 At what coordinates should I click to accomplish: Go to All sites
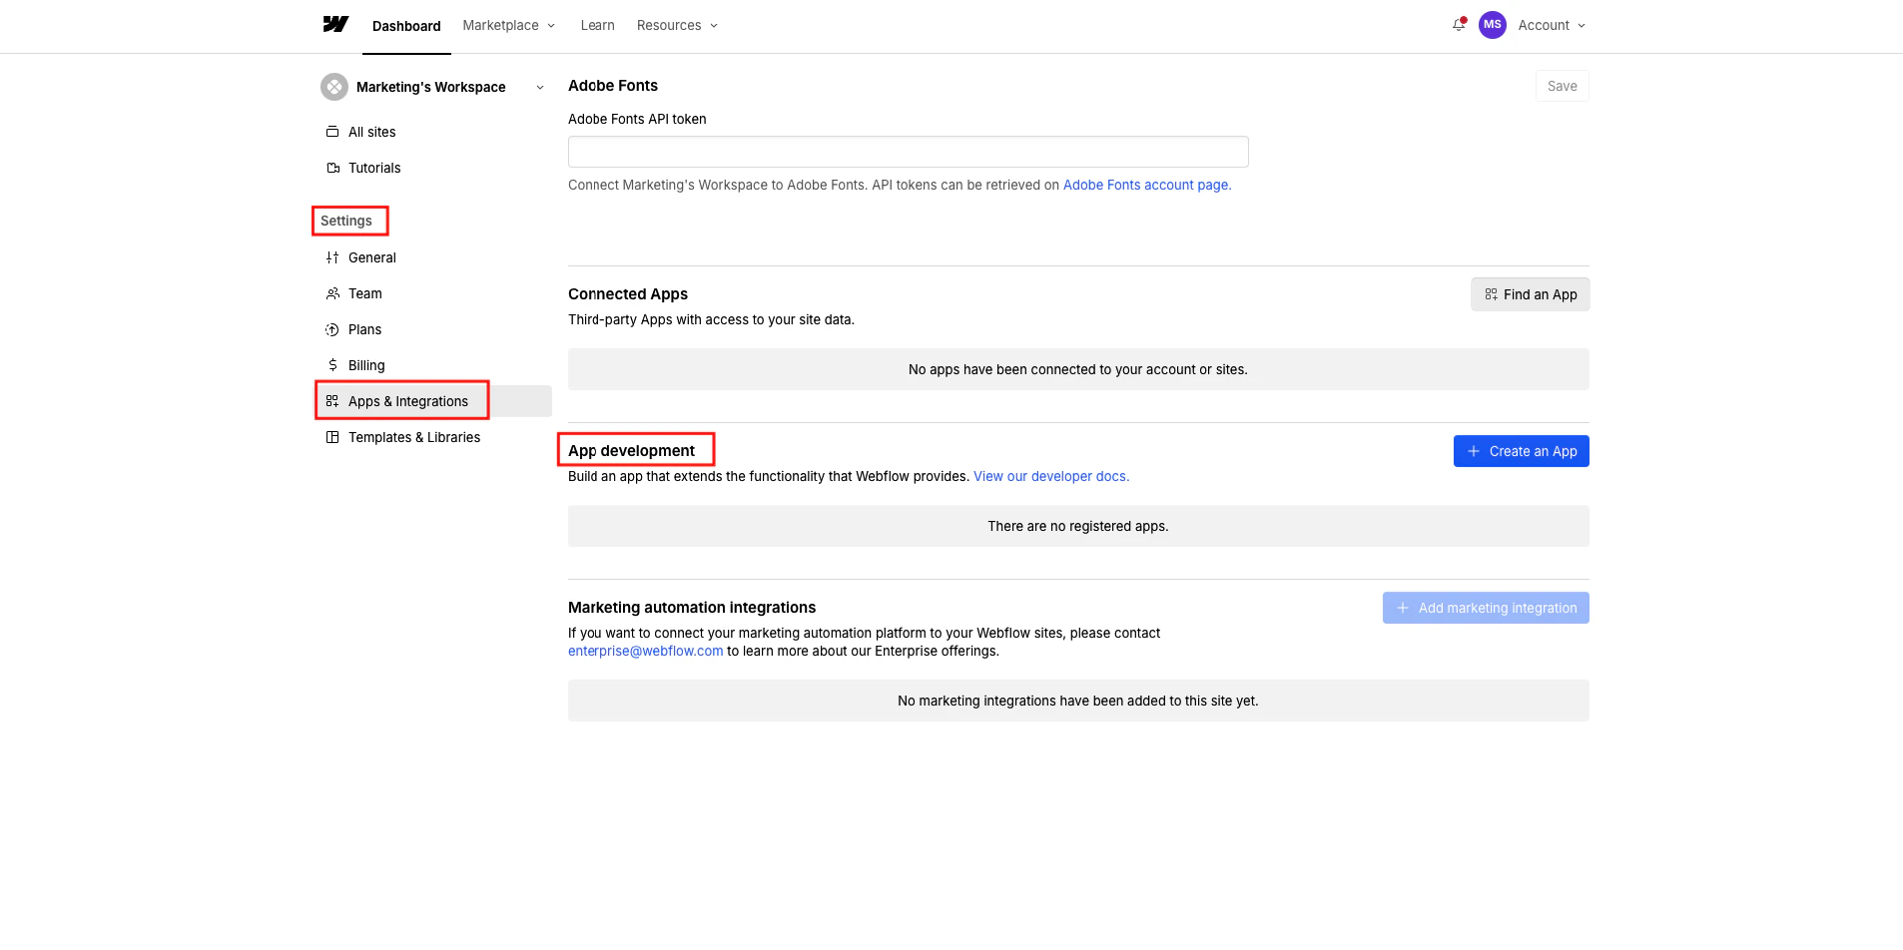point(371,132)
